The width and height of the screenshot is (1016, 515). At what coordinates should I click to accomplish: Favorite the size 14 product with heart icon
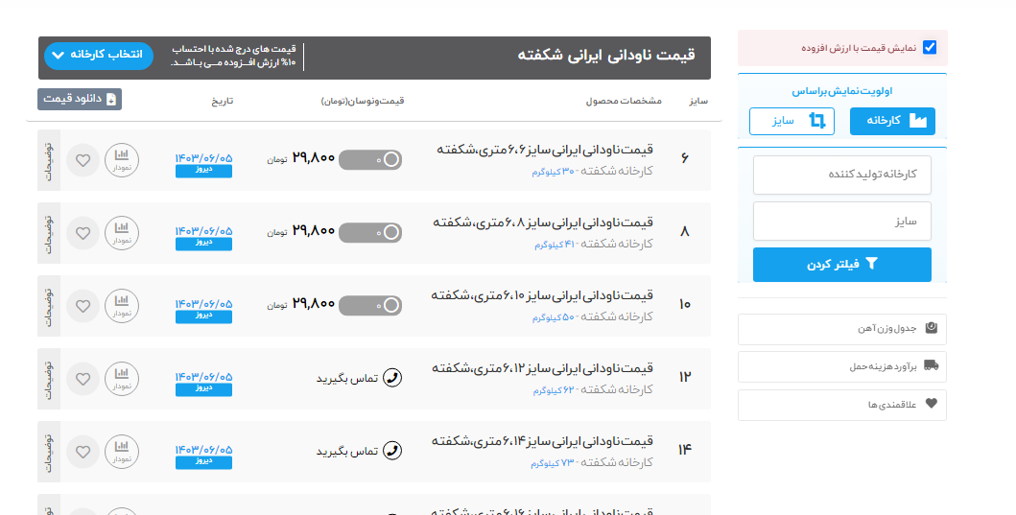[x=83, y=451]
